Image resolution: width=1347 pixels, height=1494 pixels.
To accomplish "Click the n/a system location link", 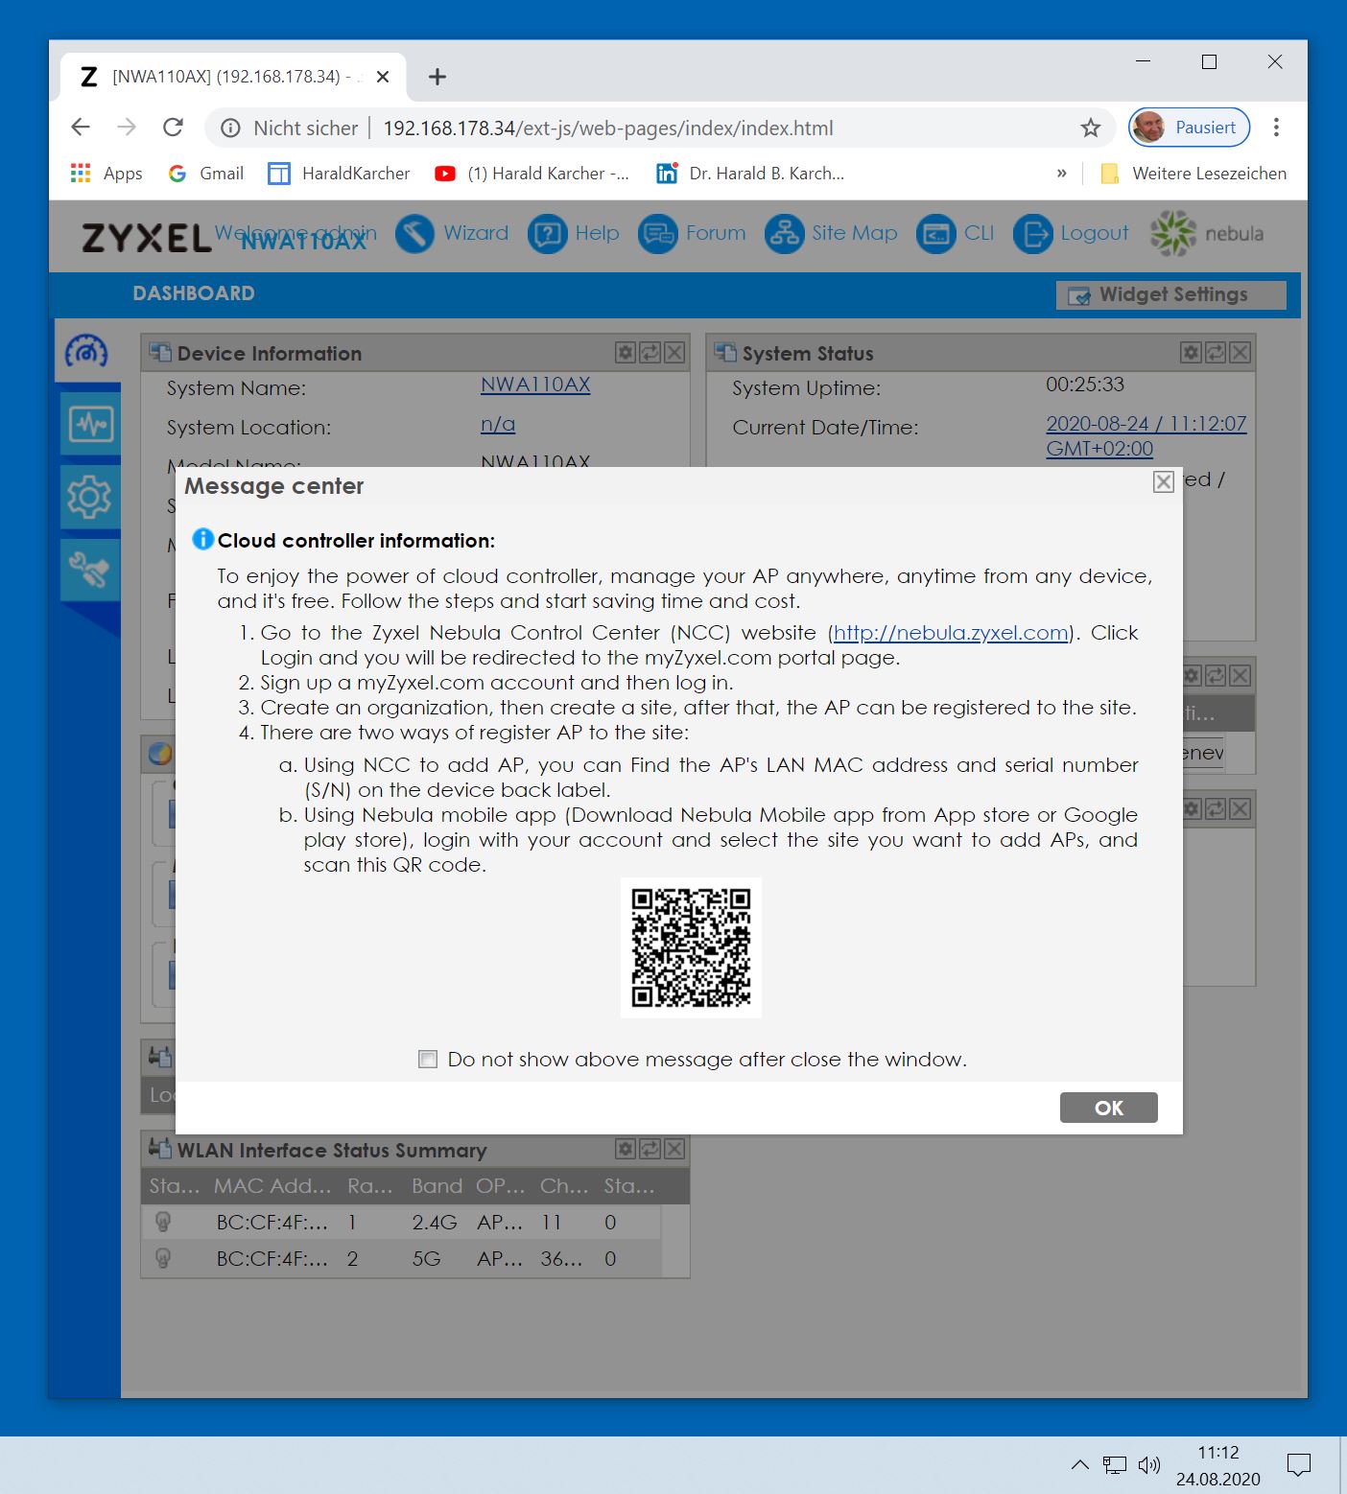I will coord(498,424).
